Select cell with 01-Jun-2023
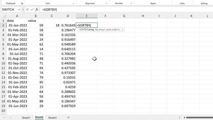Viewport: 213px width, 120px height. 17,106
